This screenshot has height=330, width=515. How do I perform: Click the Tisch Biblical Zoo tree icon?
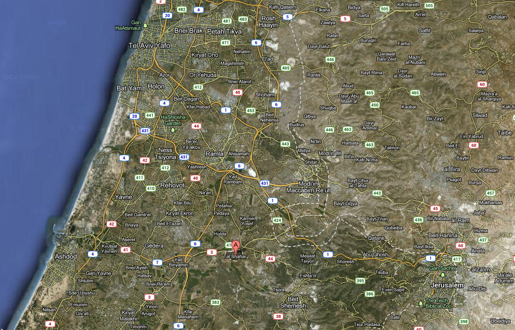click(x=420, y=303)
